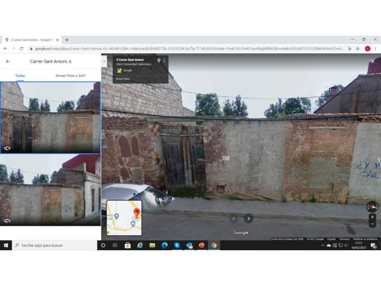The width and height of the screenshot is (381, 286).
Task: Open Cortana circle icon on taskbar
Action: (103, 245)
